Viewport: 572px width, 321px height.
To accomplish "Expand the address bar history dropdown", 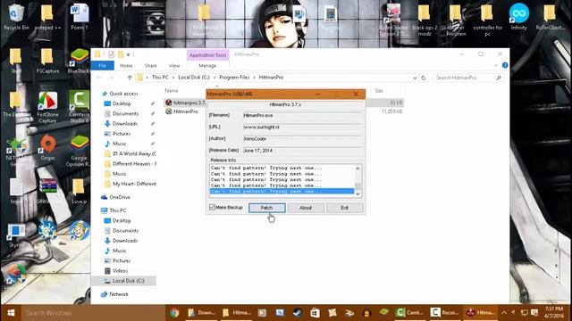I will pyautogui.click(x=415, y=78).
